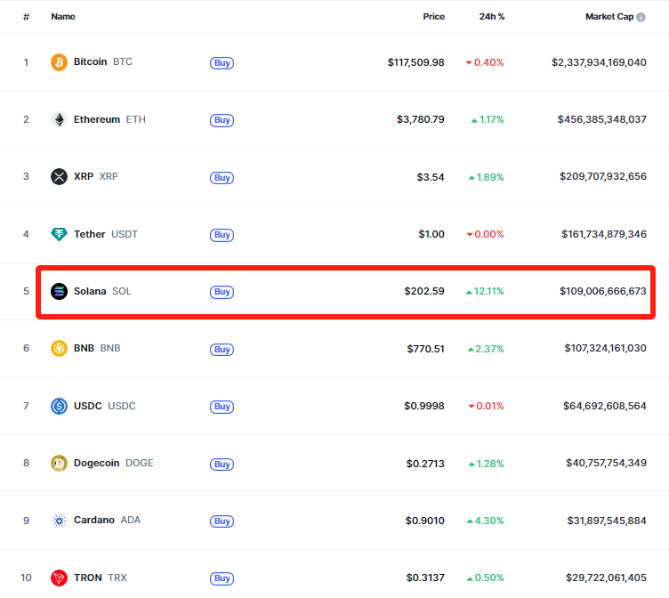
Task: Open the Ethereum ETH name link
Action: click(109, 119)
